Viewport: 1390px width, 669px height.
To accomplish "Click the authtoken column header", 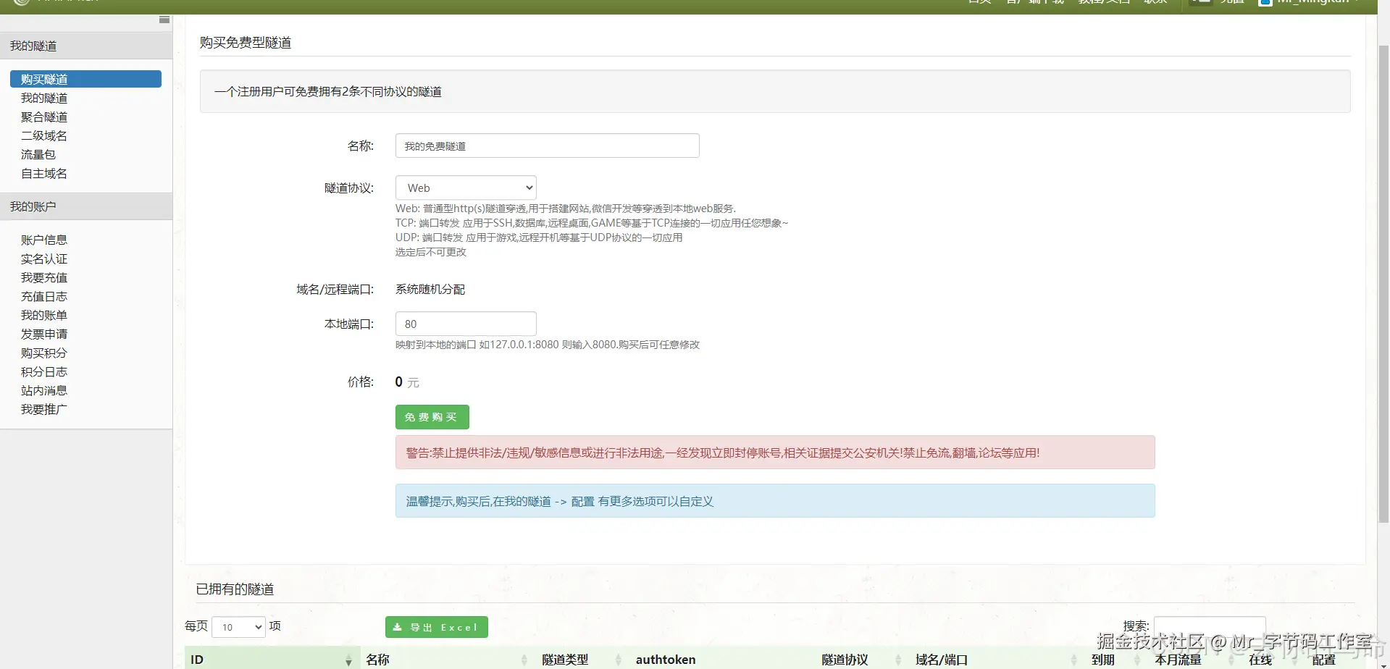I will coord(722,660).
